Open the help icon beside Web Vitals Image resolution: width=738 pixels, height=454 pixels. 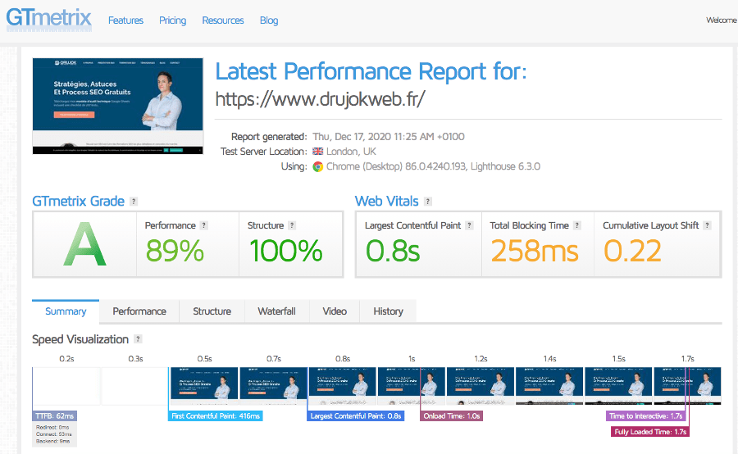[428, 202]
